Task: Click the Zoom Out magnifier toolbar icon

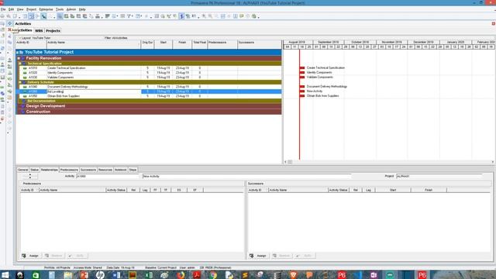Action: tap(210, 16)
